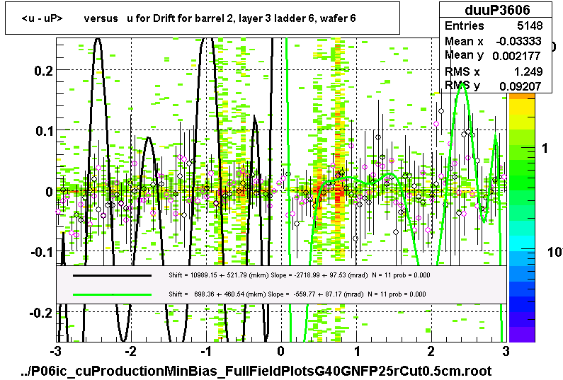The height and width of the screenshot is (380, 563).
Task: Click the x-axis label 0
Action: point(280,351)
